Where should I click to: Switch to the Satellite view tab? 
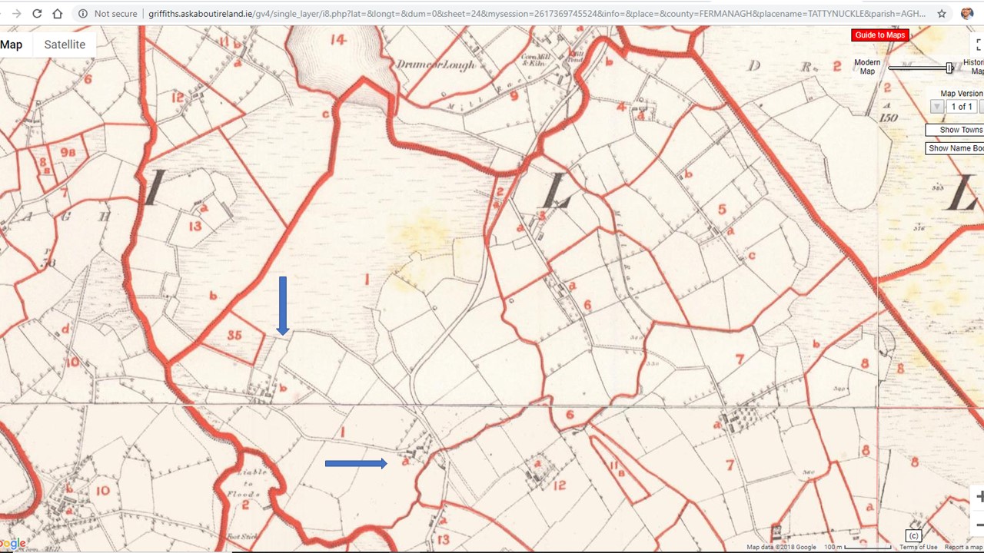point(65,45)
